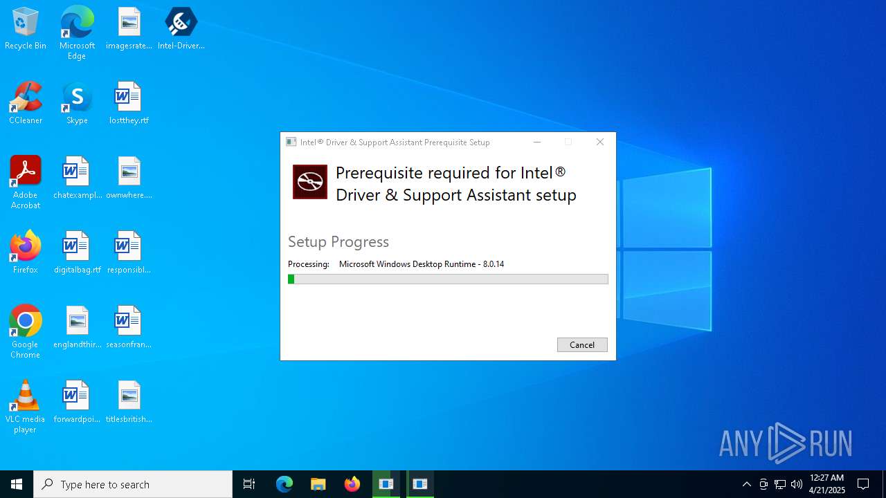Select the digitalbag.rtf document icon
886x498 pixels.
[77, 252]
